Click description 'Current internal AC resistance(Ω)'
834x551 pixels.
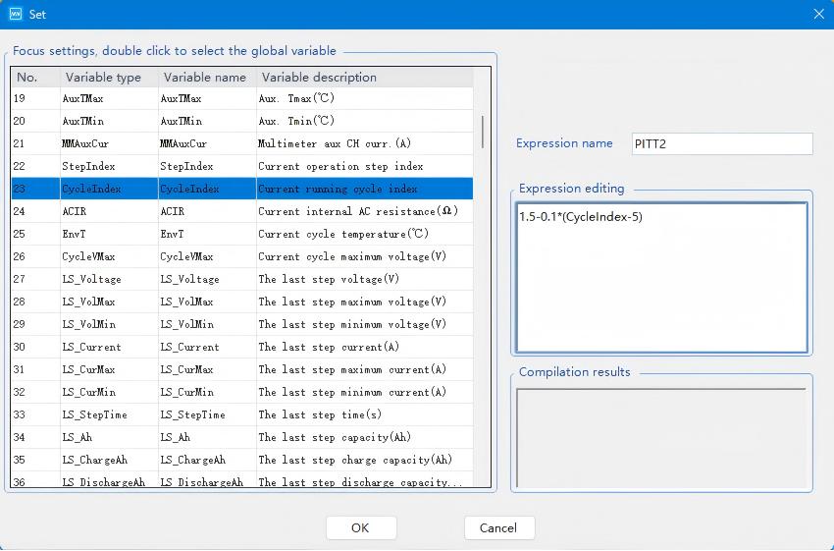(x=358, y=211)
